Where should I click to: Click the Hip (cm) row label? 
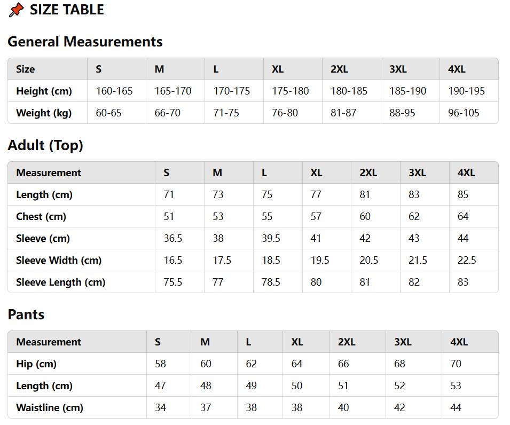(36, 364)
